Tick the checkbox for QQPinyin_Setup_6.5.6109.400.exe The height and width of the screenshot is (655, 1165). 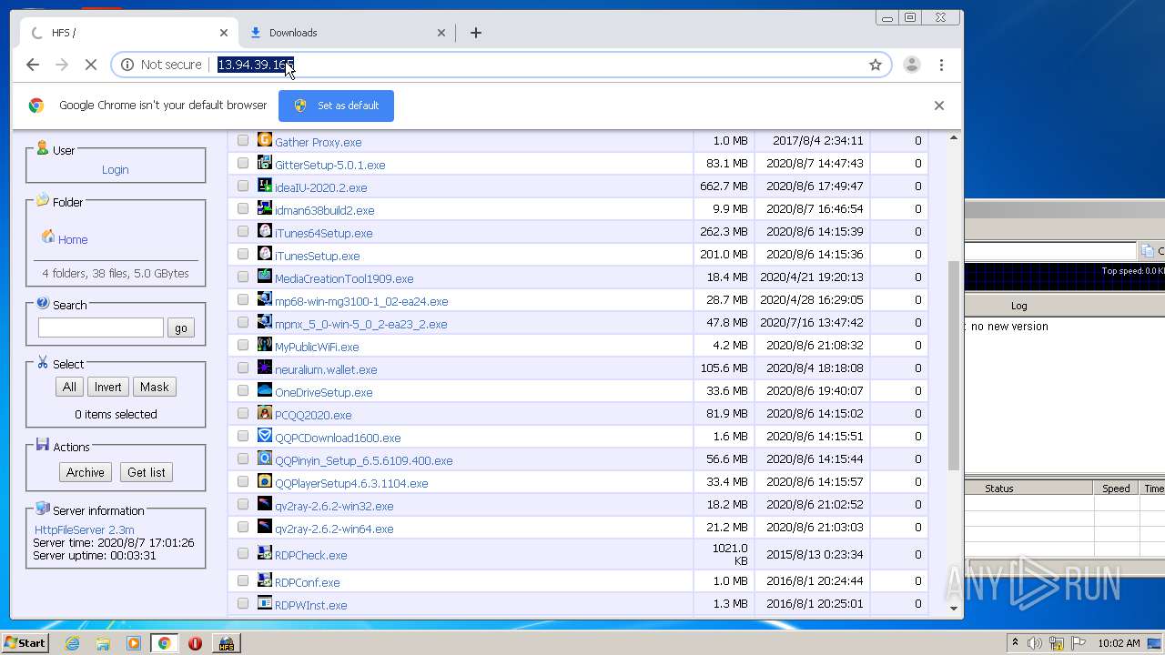(243, 459)
